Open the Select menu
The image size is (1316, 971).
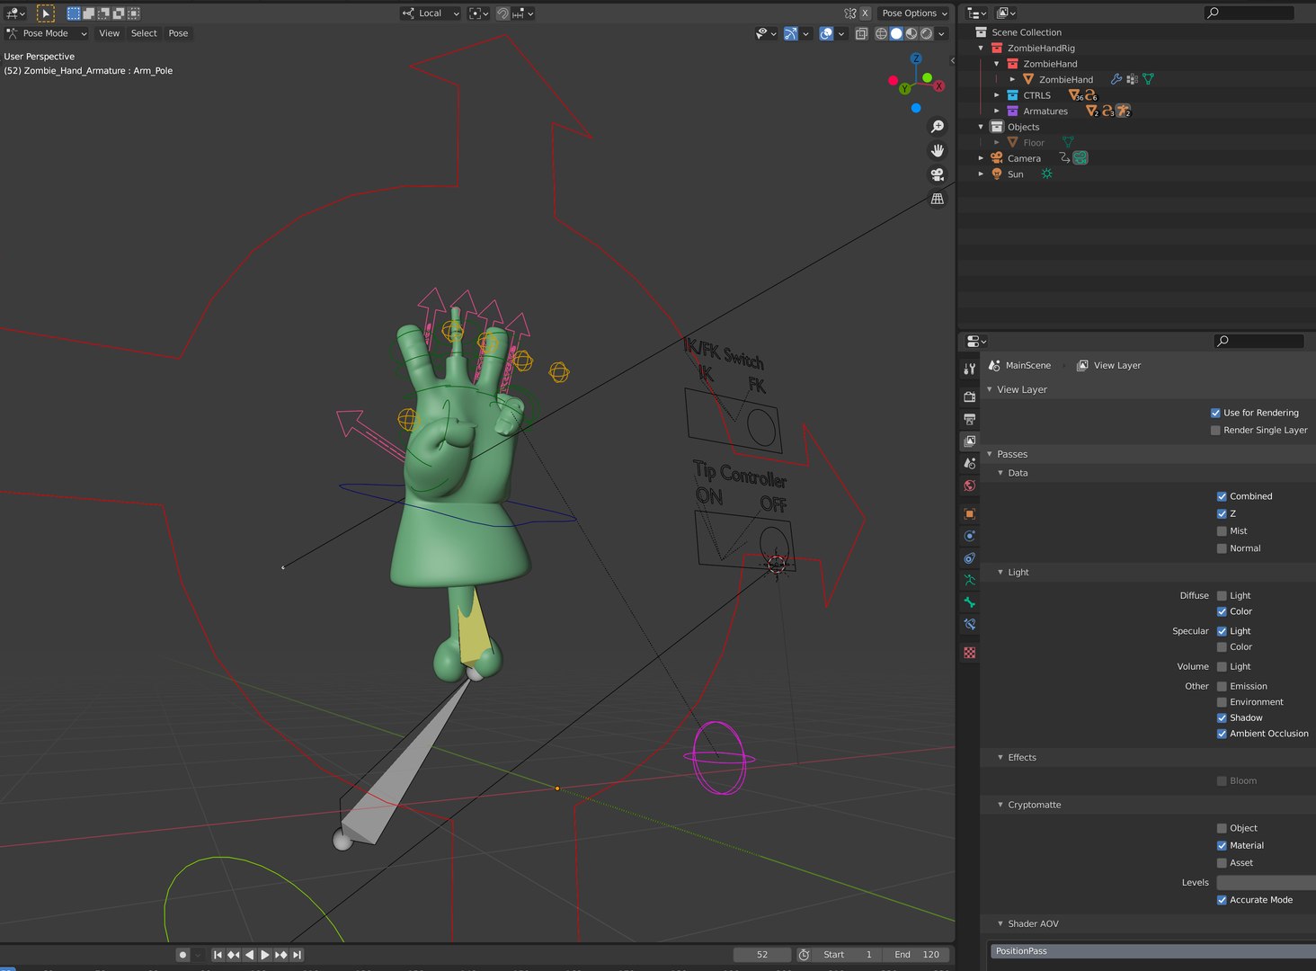pyautogui.click(x=144, y=33)
